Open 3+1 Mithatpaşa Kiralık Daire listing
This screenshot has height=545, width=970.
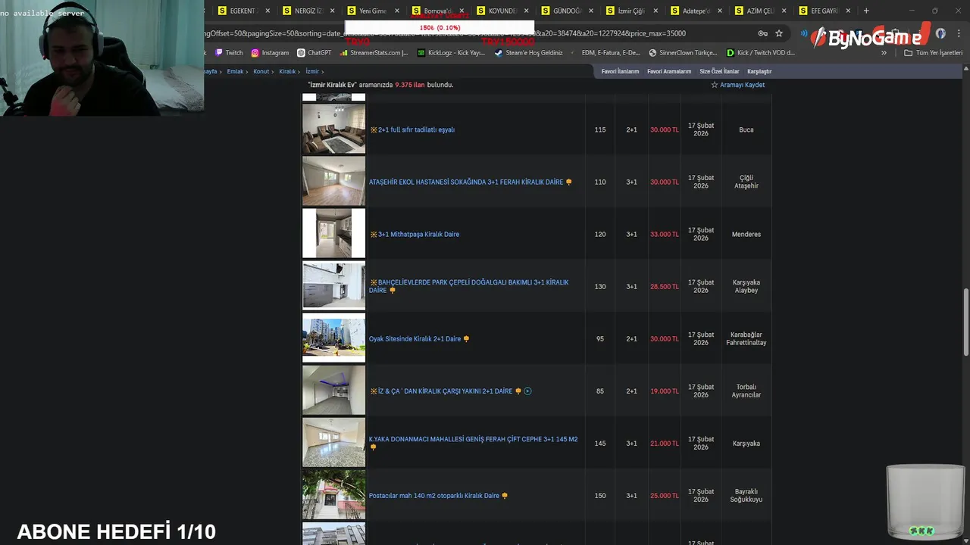pyautogui.click(x=418, y=234)
